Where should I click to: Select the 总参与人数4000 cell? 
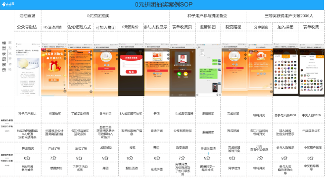(285, 115)
